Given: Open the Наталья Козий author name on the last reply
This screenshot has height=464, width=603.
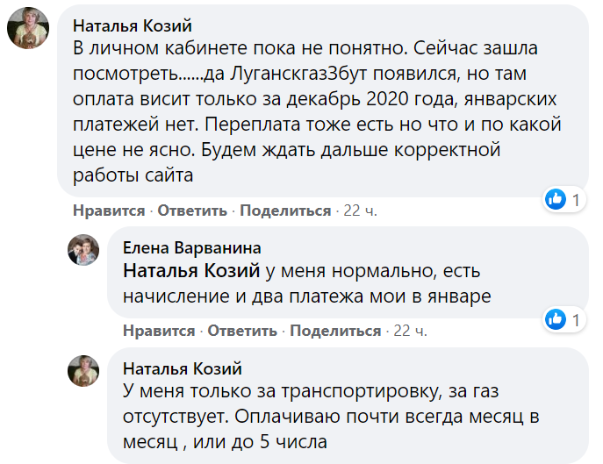Looking at the screenshot, I should (182, 368).
